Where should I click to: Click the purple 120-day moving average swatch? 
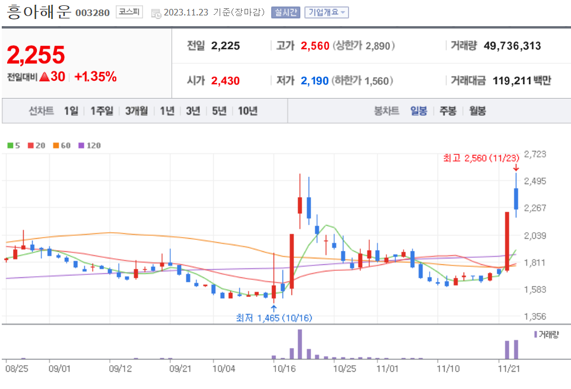[x=81, y=146]
